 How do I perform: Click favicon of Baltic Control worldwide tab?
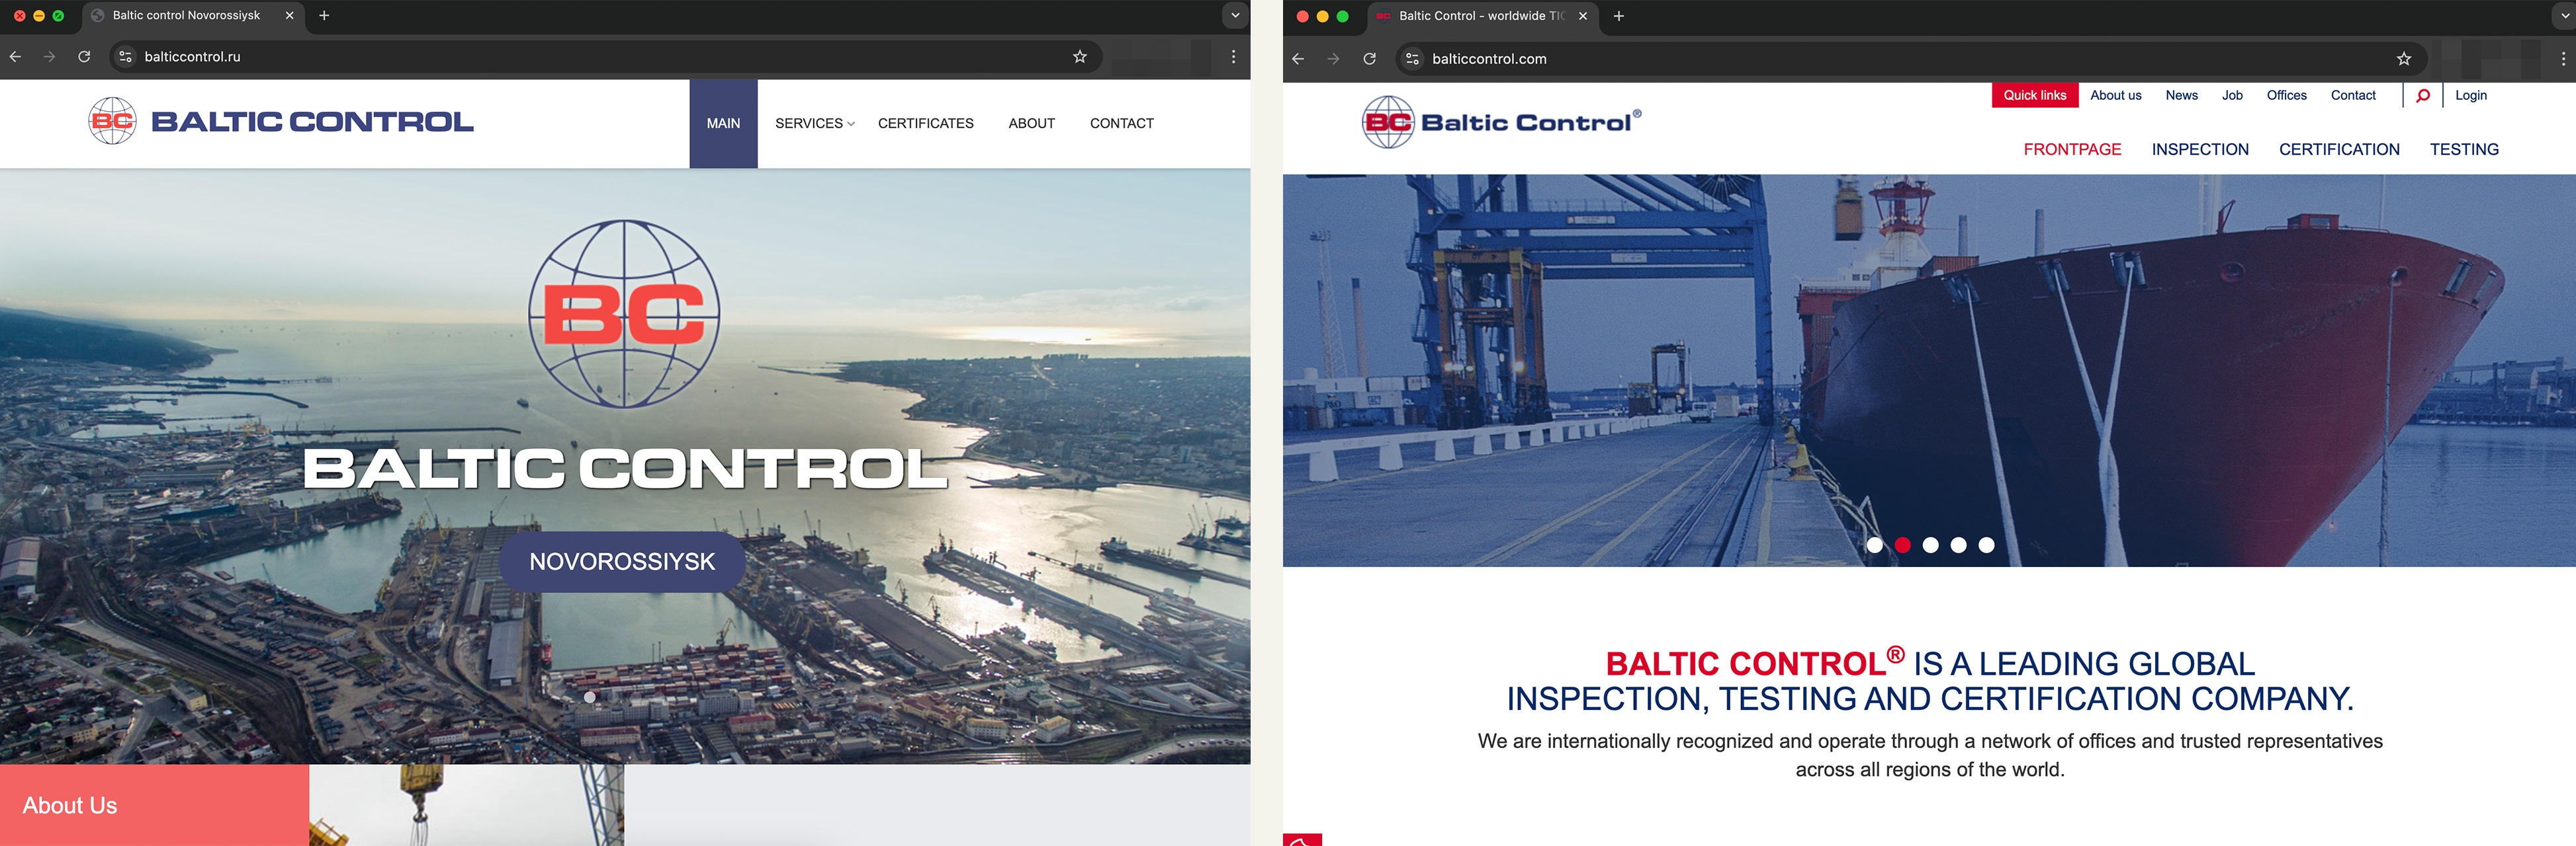(1383, 16)
